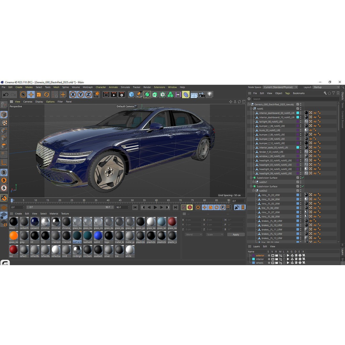Activate the Scale tool in top toolbar
The width and height of the screenshot is (345, 345).
[x=39, y=95]
